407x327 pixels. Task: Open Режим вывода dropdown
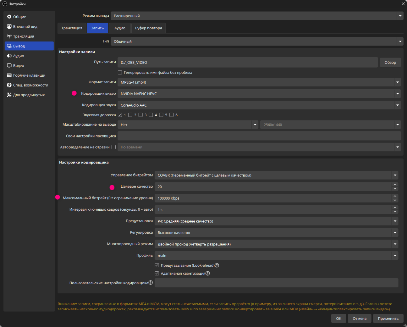(257, 16)
